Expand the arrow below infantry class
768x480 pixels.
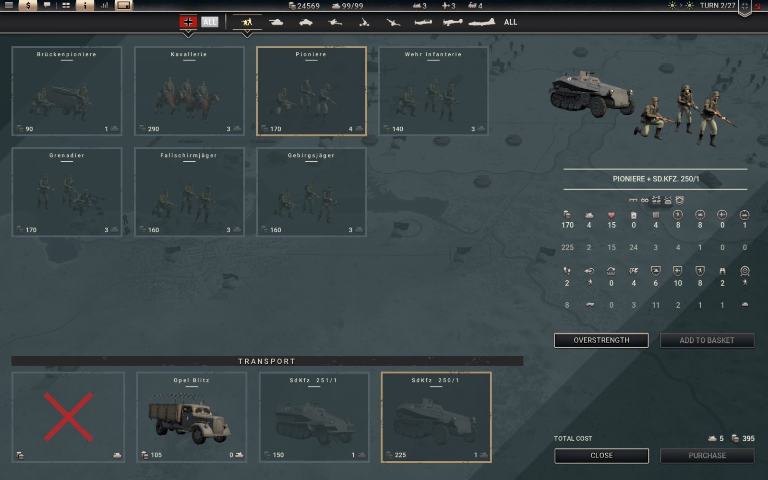pyautogui.click(x=247, y=35)
